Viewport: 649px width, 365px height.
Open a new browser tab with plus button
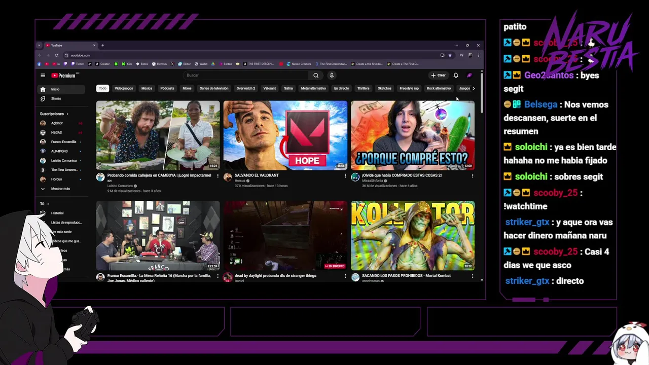(102, 45)
